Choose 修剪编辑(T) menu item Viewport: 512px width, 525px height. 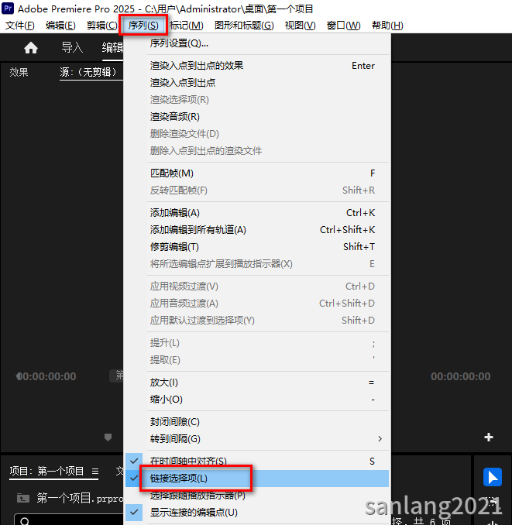click(257, 247)
